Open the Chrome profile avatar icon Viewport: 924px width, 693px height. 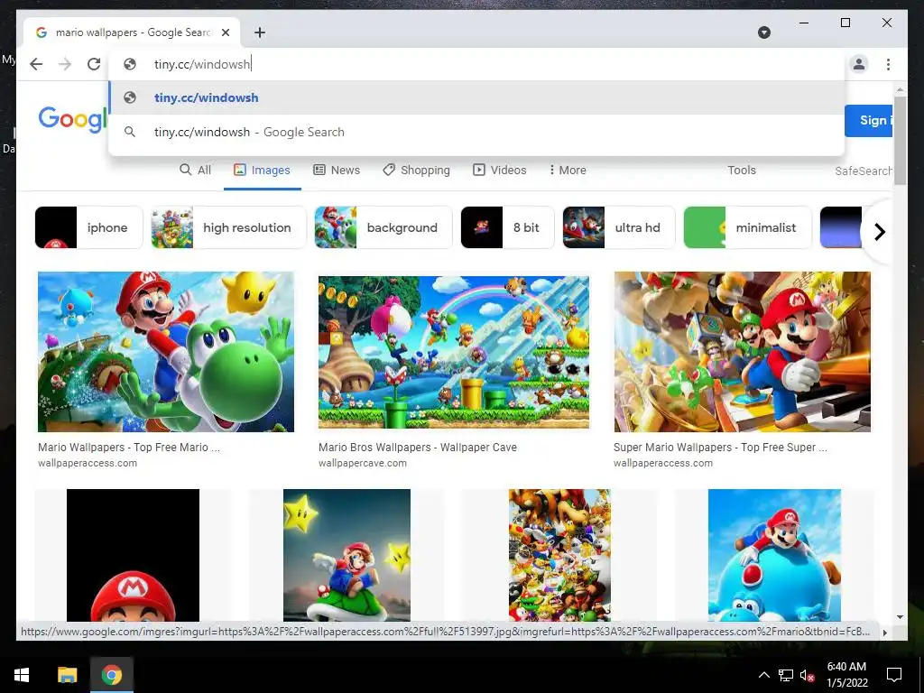pyautogui.click(x=859, y=64)
